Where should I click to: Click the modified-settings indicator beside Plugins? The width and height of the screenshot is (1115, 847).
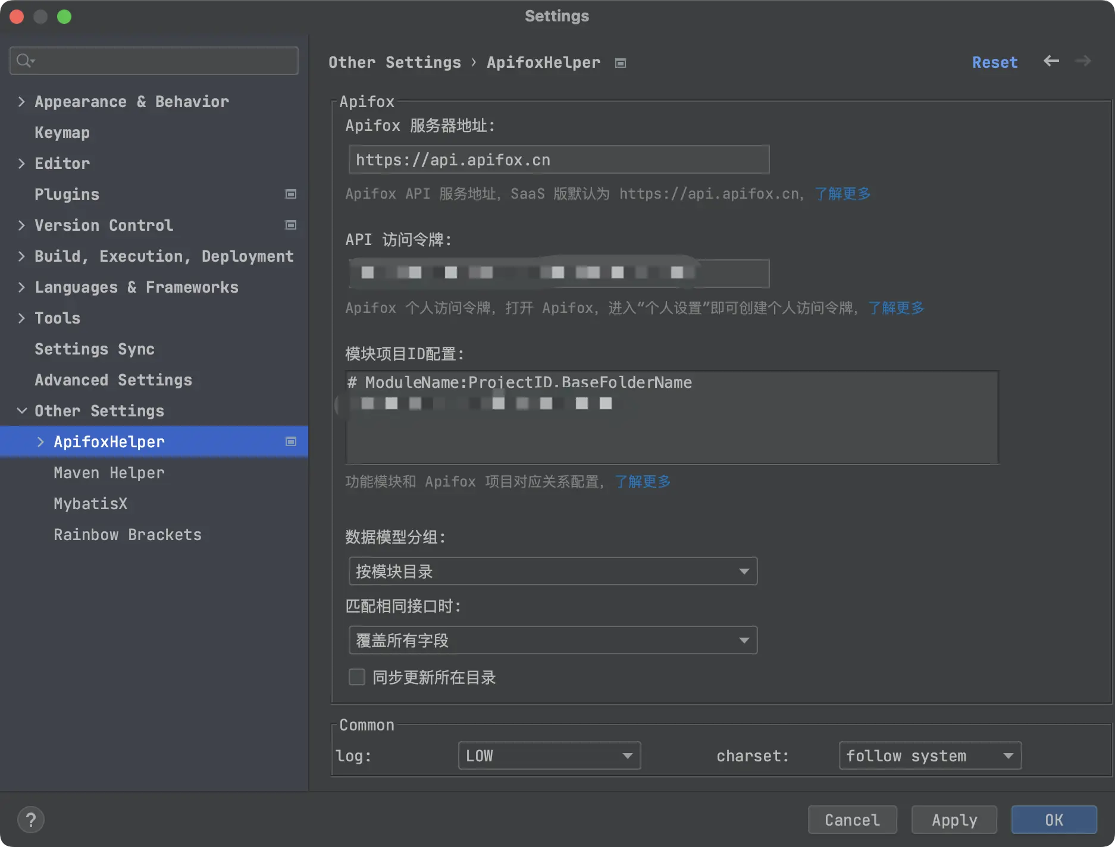(291, 194)
